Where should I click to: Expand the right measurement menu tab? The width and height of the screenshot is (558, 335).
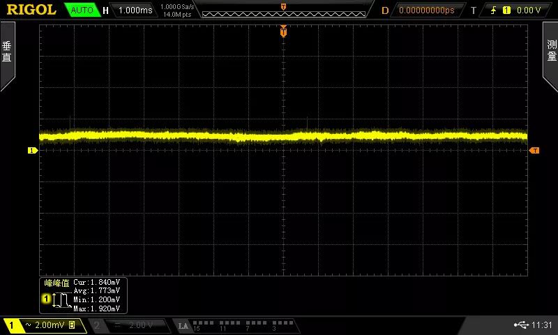tap(550, 55)
